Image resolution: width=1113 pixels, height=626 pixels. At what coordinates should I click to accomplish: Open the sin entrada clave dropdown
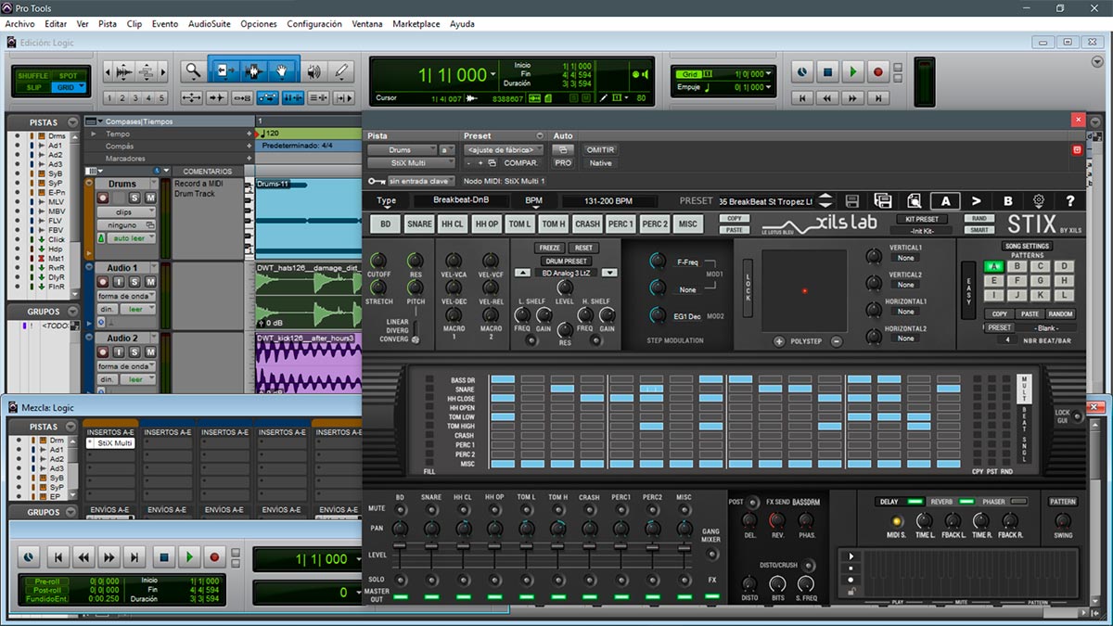coord(422,181)
